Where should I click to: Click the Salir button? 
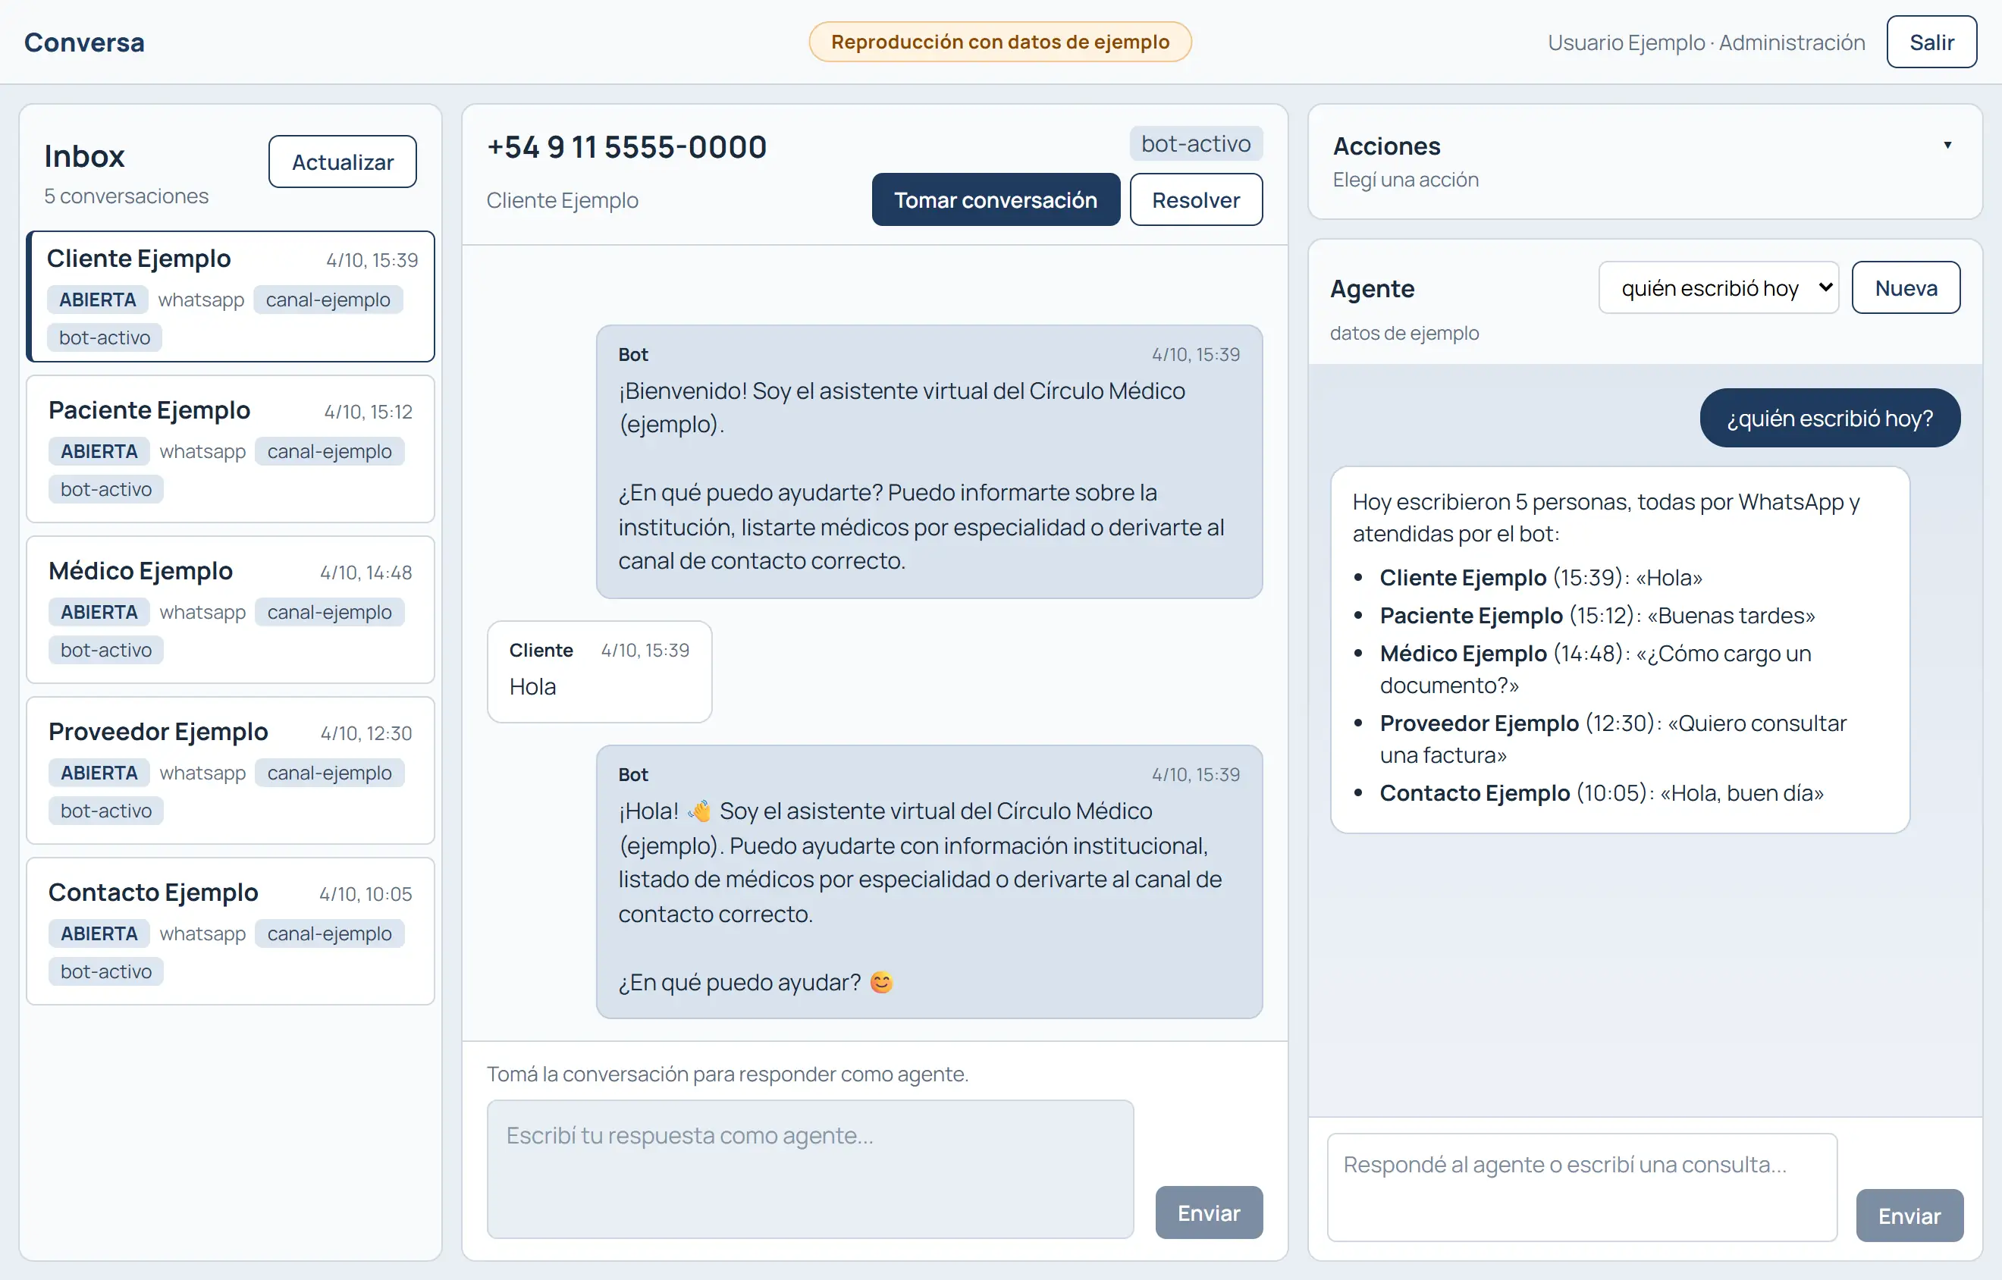tap(1931, 42)
